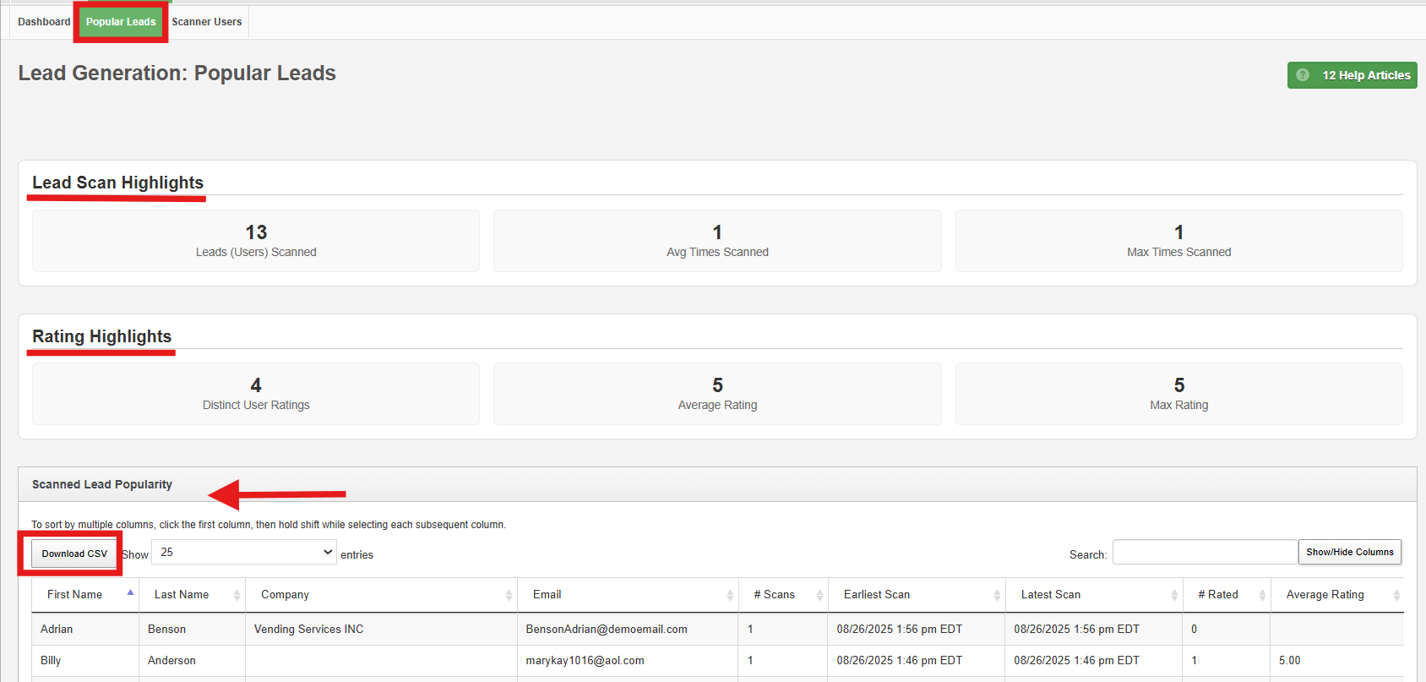Viewport: 1426px width, 682px height.
Task: Sort by # Rated column
Action: (x=1217, y=595)
